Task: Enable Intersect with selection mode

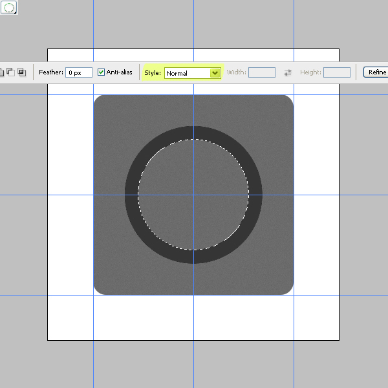Action: click(21, 72)
